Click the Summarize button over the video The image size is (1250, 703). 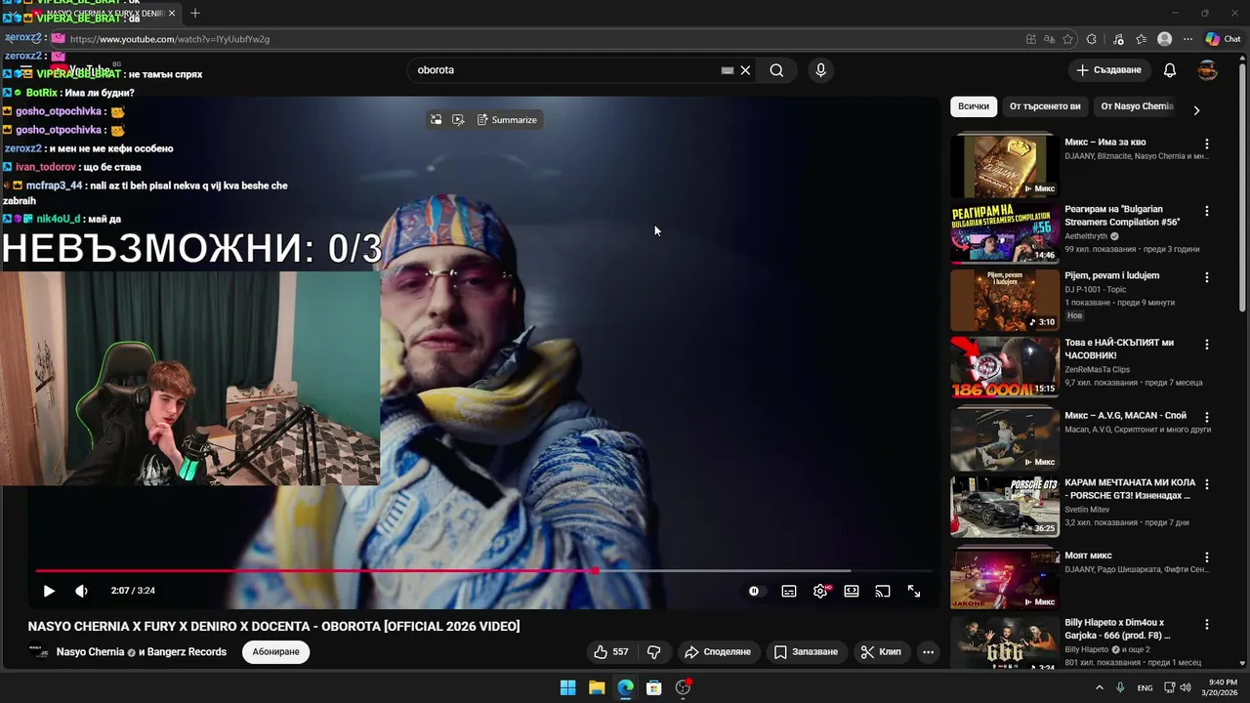(507, 120)
